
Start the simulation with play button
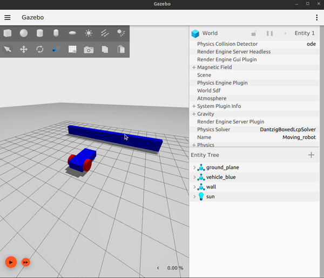11,262
